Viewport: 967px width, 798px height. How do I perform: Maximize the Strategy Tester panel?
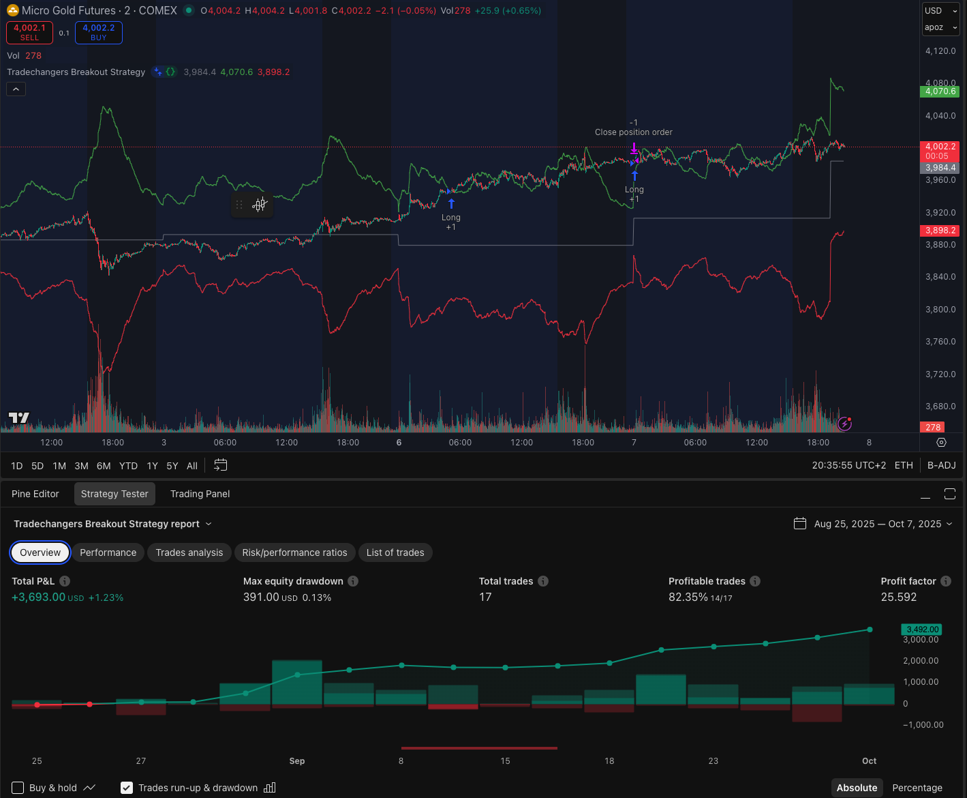949,494
